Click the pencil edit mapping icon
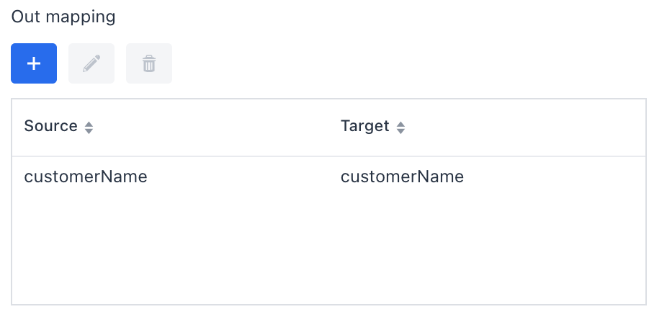 point(91,63)
